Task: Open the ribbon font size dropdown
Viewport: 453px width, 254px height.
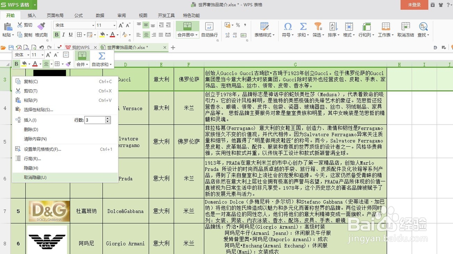Action: click(x=115, y=25)
